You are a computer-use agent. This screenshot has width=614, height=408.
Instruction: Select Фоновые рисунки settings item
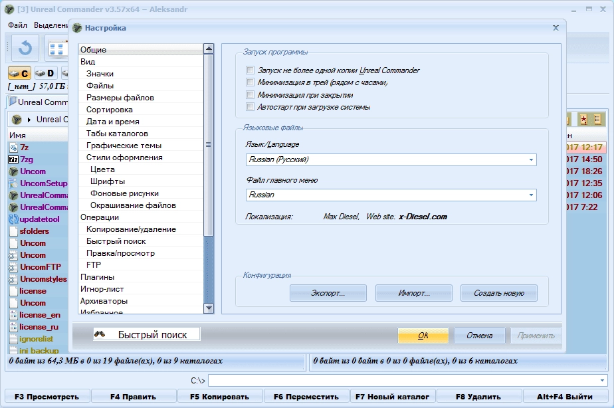click(x=141, y=193)
